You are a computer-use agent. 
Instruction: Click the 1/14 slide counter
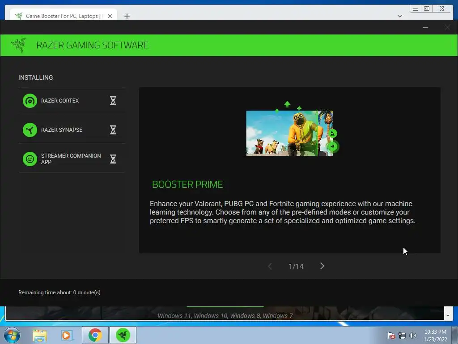point(296,266)
